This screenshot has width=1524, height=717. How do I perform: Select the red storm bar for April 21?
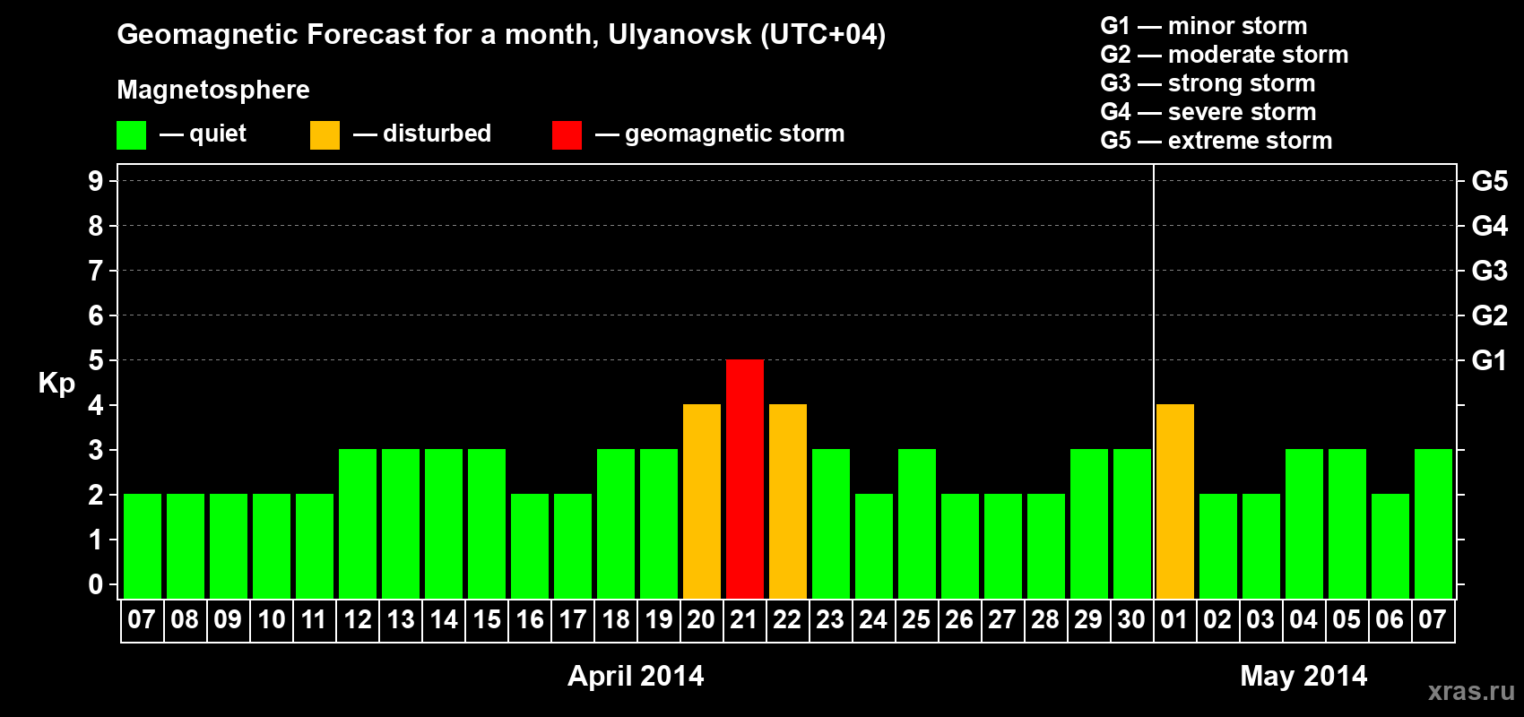click(745, 479)
